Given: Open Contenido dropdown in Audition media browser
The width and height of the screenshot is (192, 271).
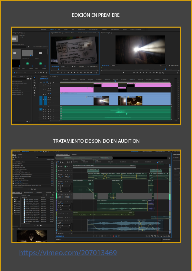Looking at the screenshot, I should click(x=35, y=195).
